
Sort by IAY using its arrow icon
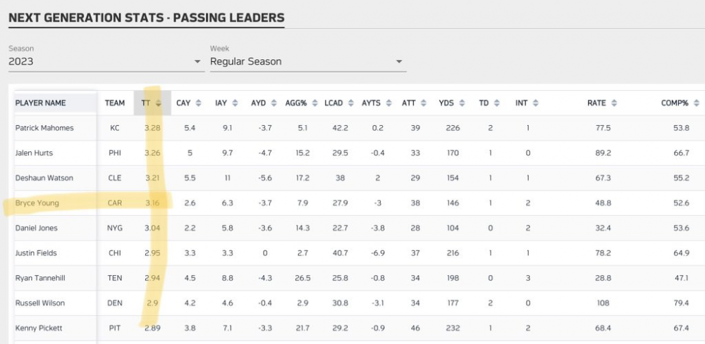235,103
